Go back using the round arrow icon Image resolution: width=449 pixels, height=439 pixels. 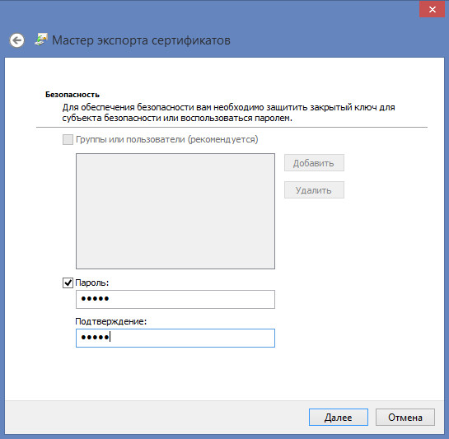click(x=17, y=40)
